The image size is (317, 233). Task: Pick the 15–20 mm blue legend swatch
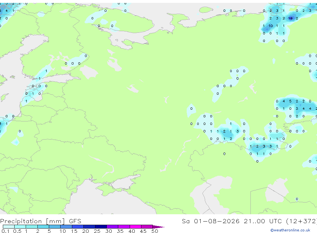(x=78, y=227)
